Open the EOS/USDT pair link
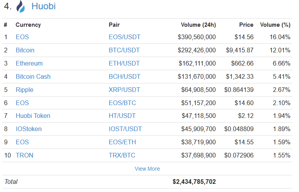299x192 pixels. [125, 37]
